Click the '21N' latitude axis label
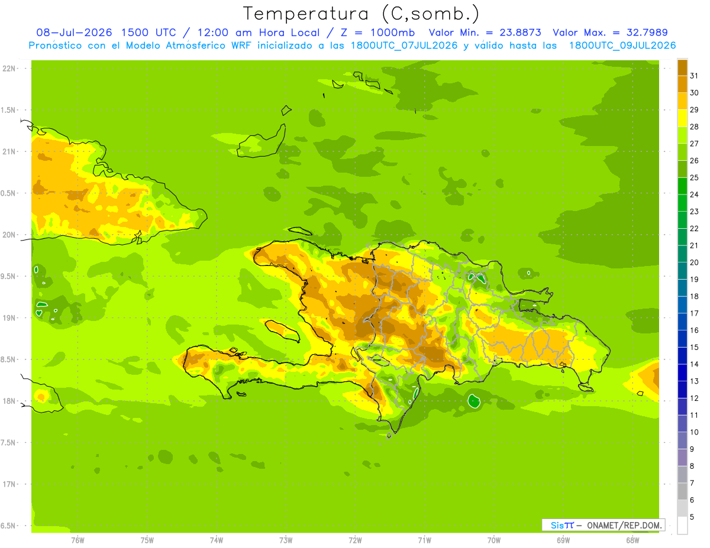 click(x=8, y=152)
